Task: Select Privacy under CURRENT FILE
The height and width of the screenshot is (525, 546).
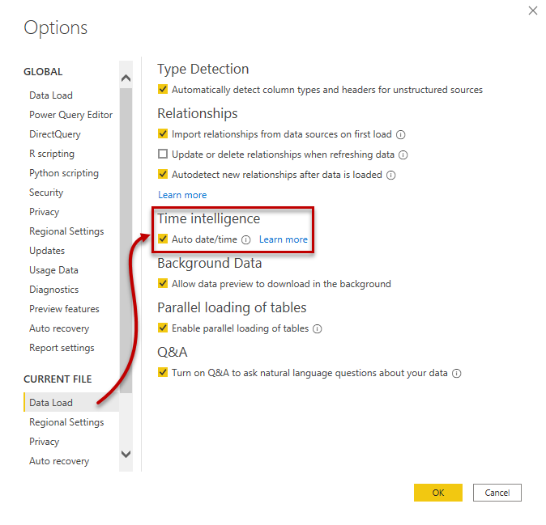Action: [45, 442]
